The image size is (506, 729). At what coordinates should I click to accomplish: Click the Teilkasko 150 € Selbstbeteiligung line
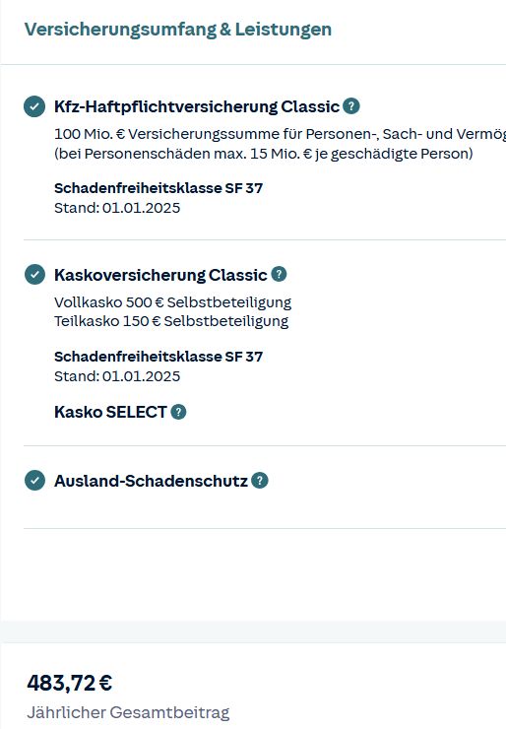[171, 321]
